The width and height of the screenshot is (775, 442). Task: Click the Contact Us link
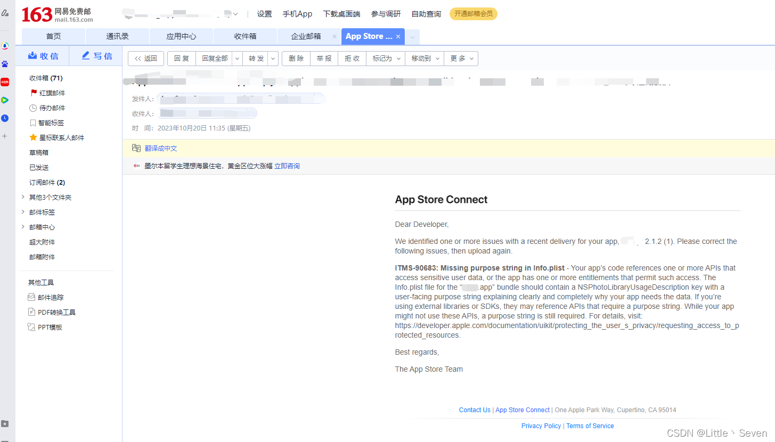(x=475, y=410)
